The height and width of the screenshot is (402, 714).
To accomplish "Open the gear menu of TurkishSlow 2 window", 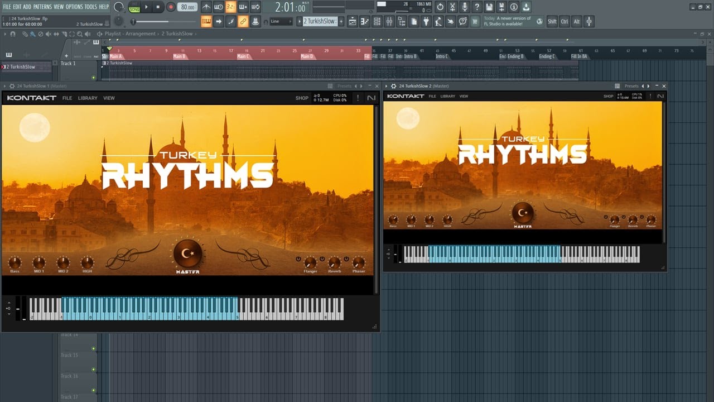I will pyautogui.click(x=394, y=86).
